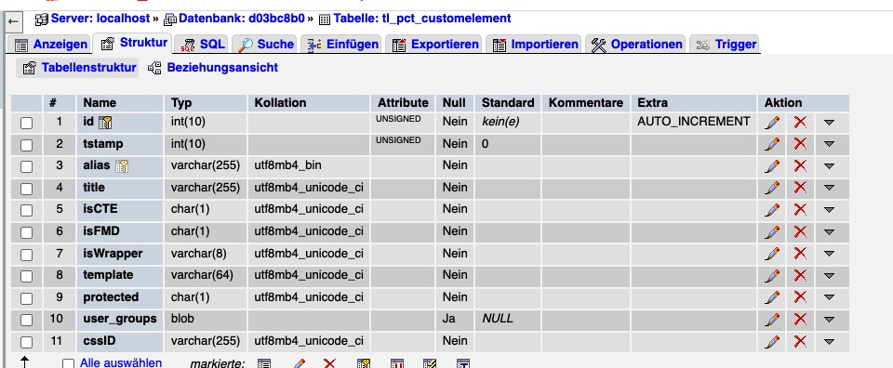Tick the checkbox for the title row

pos(26,189)
